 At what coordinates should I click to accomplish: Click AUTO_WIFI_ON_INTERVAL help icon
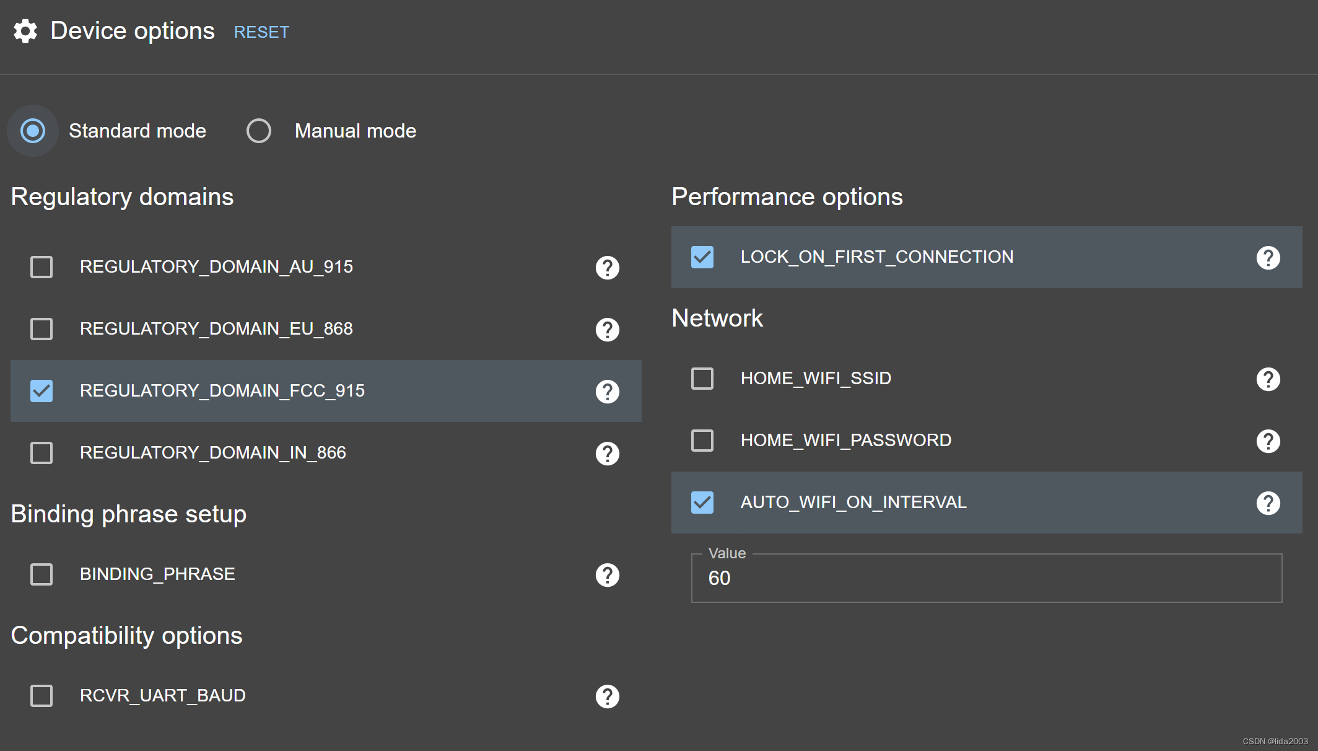tap(1268, 503)
